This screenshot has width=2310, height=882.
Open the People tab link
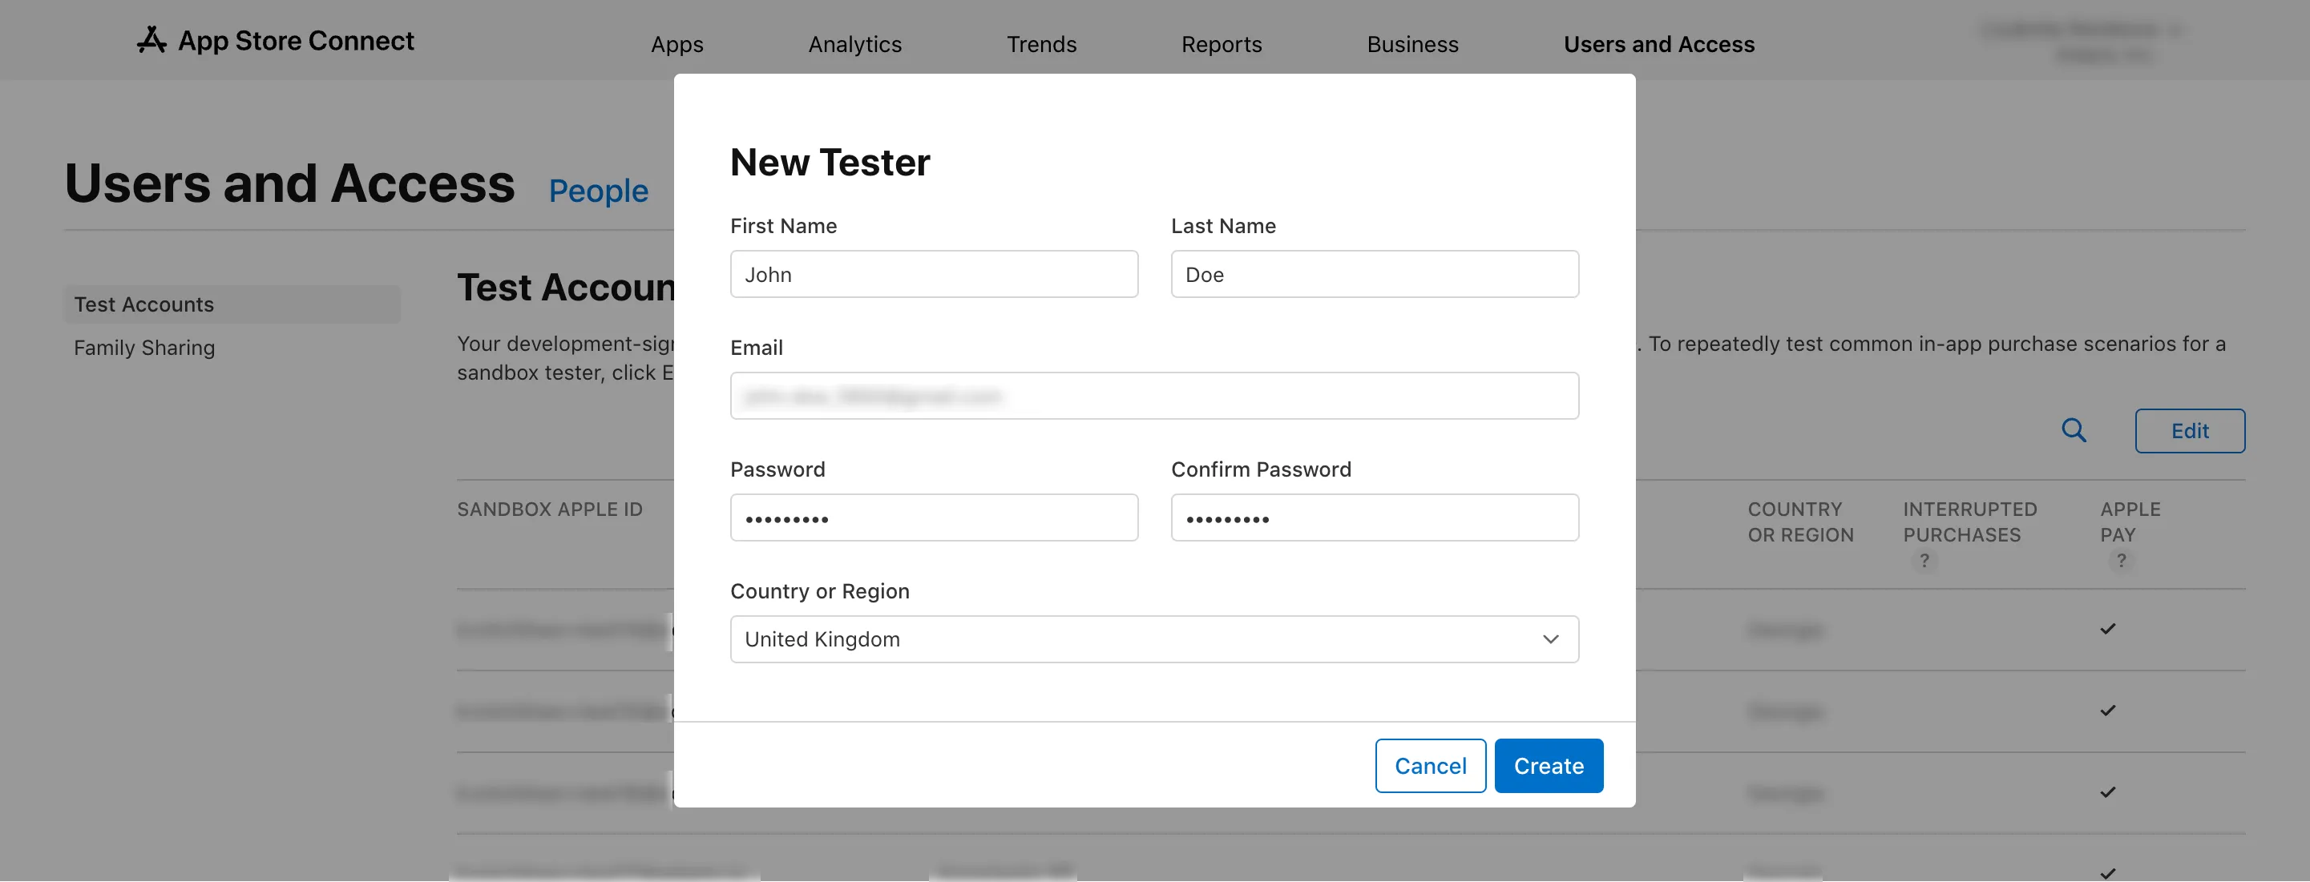(x=598, y=191)
